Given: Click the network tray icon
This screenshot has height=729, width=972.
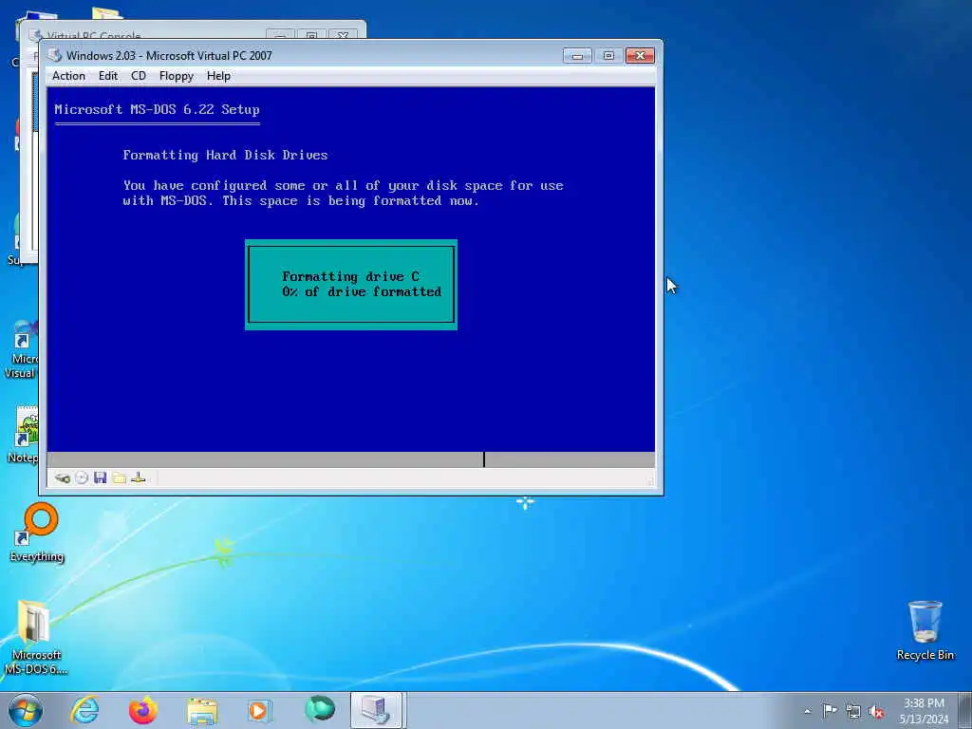Looking at the screenshot, I should [853, 711].
